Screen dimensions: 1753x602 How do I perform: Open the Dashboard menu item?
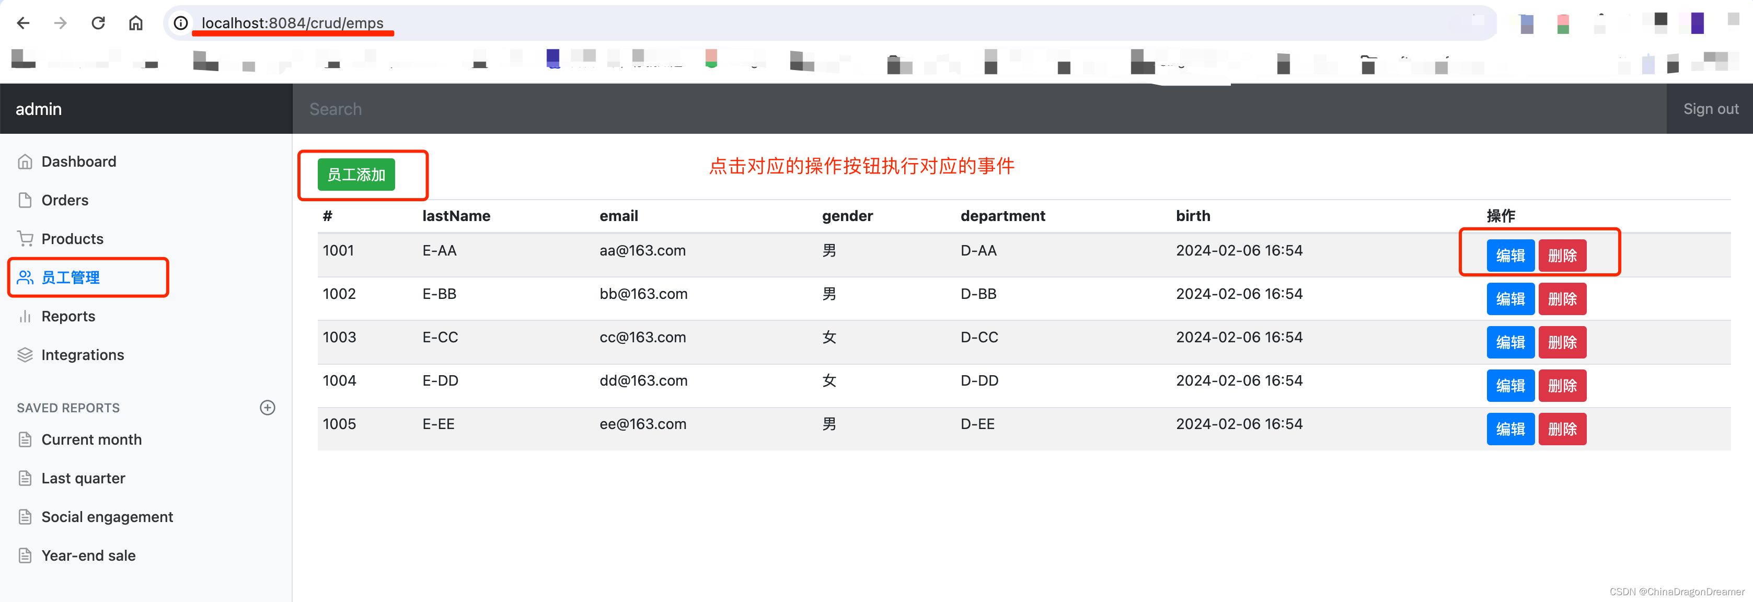click(79, 161)
